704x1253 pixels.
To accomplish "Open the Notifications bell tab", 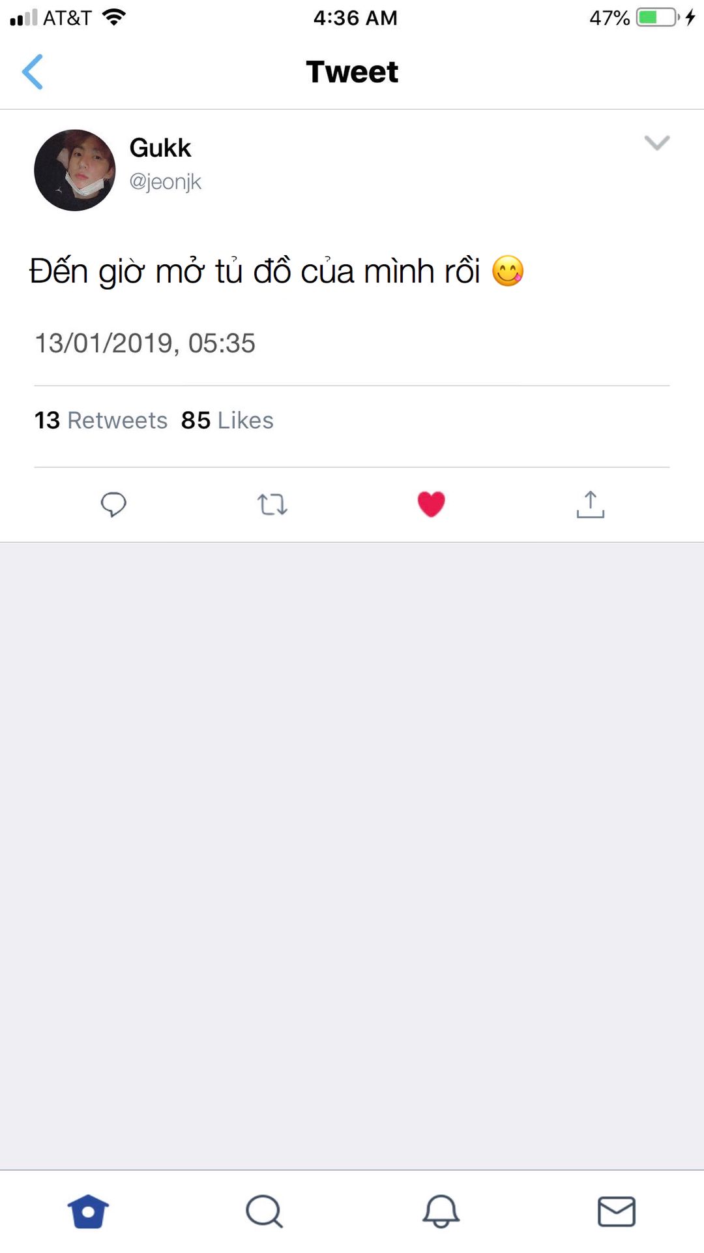I will (441, 1212).
